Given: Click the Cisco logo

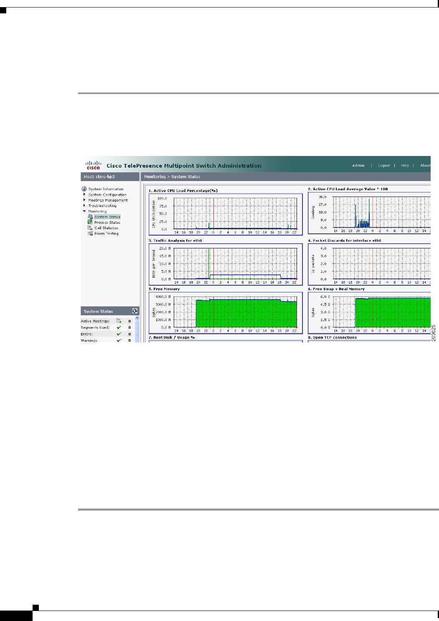Looking at the screenshot, I should (x=93, y=165).
